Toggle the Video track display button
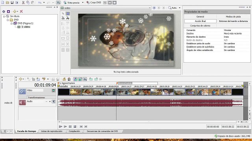This screenshot has width=252, height=141. click(x=54, y=90)
